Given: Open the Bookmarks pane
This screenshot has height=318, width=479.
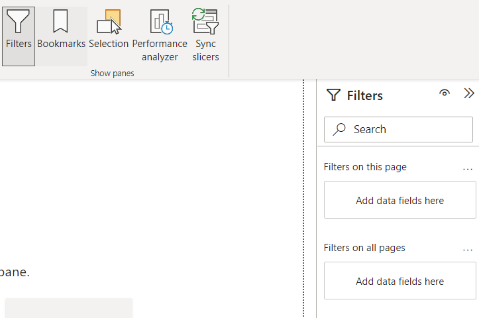Looking at the screenshot, I should [61, 36].
